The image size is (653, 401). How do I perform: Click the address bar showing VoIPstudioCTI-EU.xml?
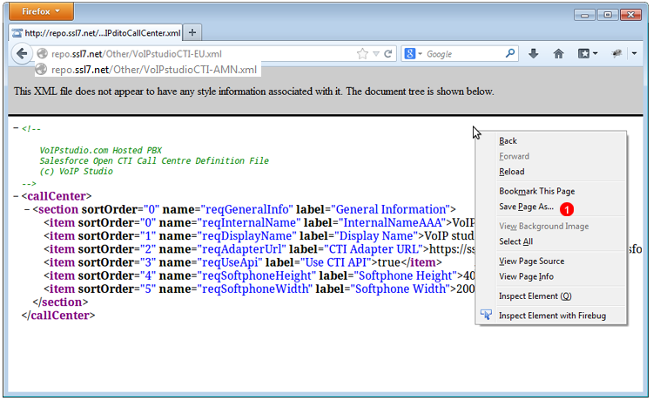tap(200, 54)
